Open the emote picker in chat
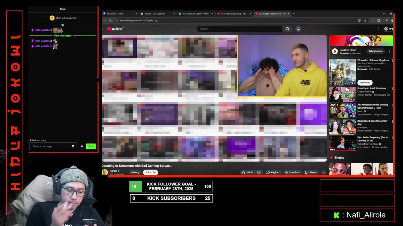The height and width of the screenshot is (226, 403). [73, 146]
